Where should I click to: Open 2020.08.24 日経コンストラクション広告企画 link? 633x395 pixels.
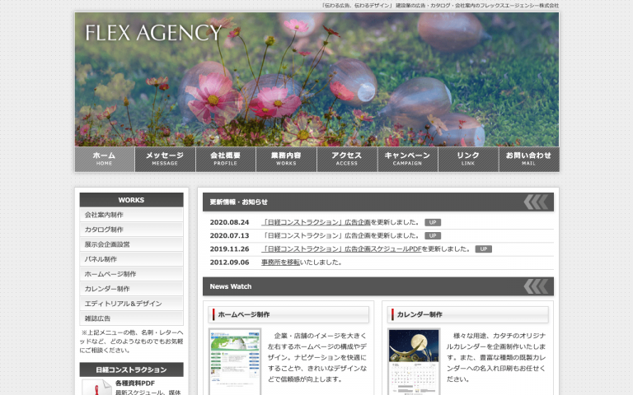coord(316,222)
